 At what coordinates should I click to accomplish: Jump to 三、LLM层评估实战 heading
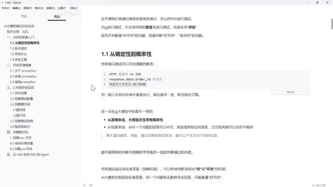20,87
